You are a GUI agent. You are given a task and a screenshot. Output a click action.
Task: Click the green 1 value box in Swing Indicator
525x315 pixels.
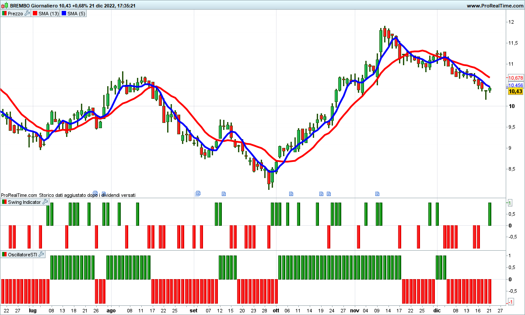[510, 203]
